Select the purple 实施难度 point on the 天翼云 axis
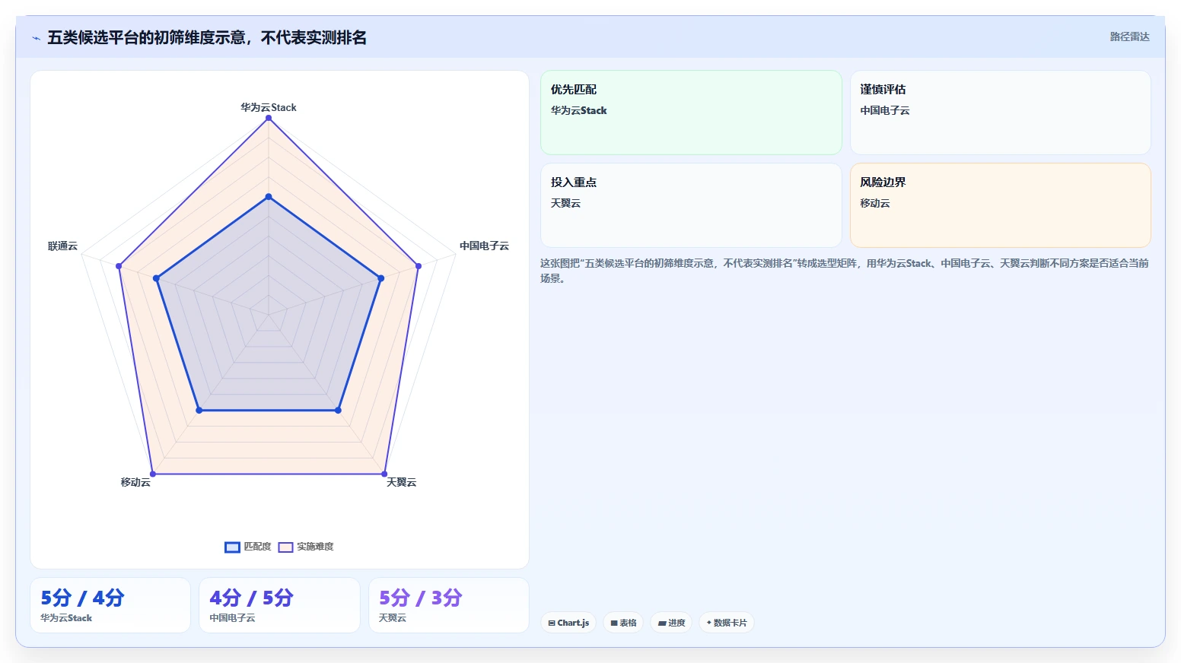The image size is (1181, 663). (384, 474)
